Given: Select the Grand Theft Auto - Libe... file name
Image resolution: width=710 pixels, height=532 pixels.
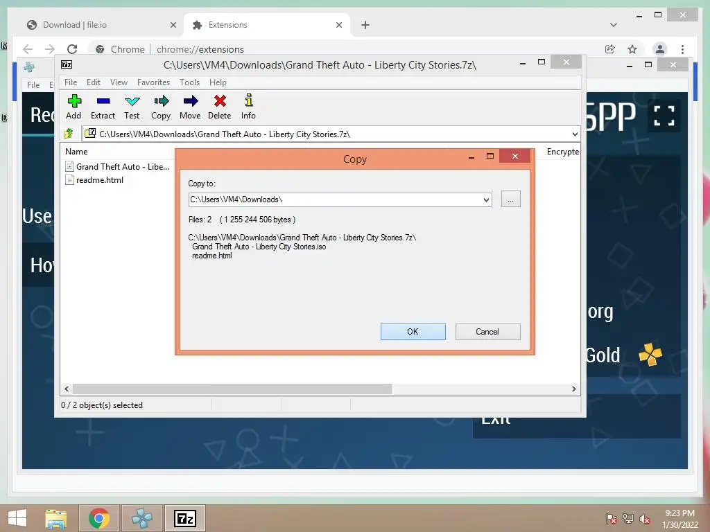Looking at the screenshot, I should pos(123,167).
